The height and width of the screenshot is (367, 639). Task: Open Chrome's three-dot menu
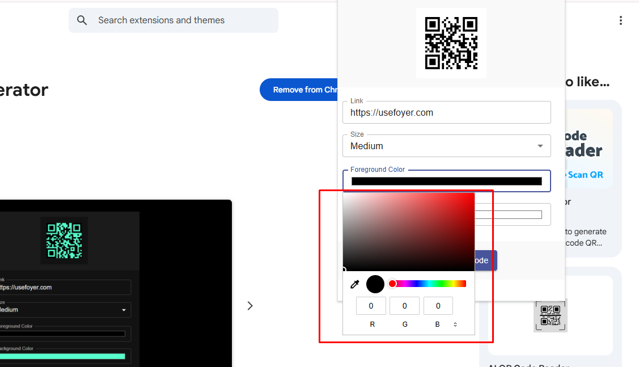621,20
